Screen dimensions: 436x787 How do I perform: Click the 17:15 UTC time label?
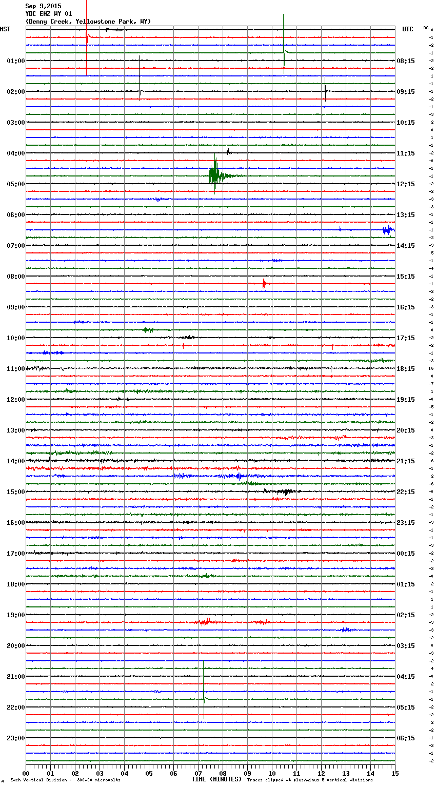click(x=406, y=338)
